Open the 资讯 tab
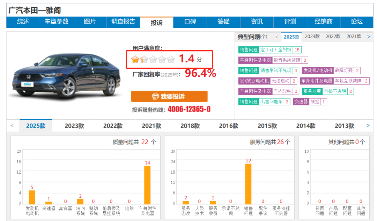This screenshot has height=221, width=377. tap(257, 22)
